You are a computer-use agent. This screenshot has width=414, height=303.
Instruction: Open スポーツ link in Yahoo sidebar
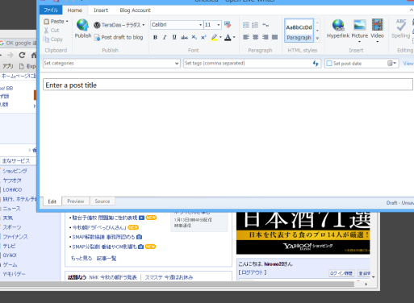(12, 227)
